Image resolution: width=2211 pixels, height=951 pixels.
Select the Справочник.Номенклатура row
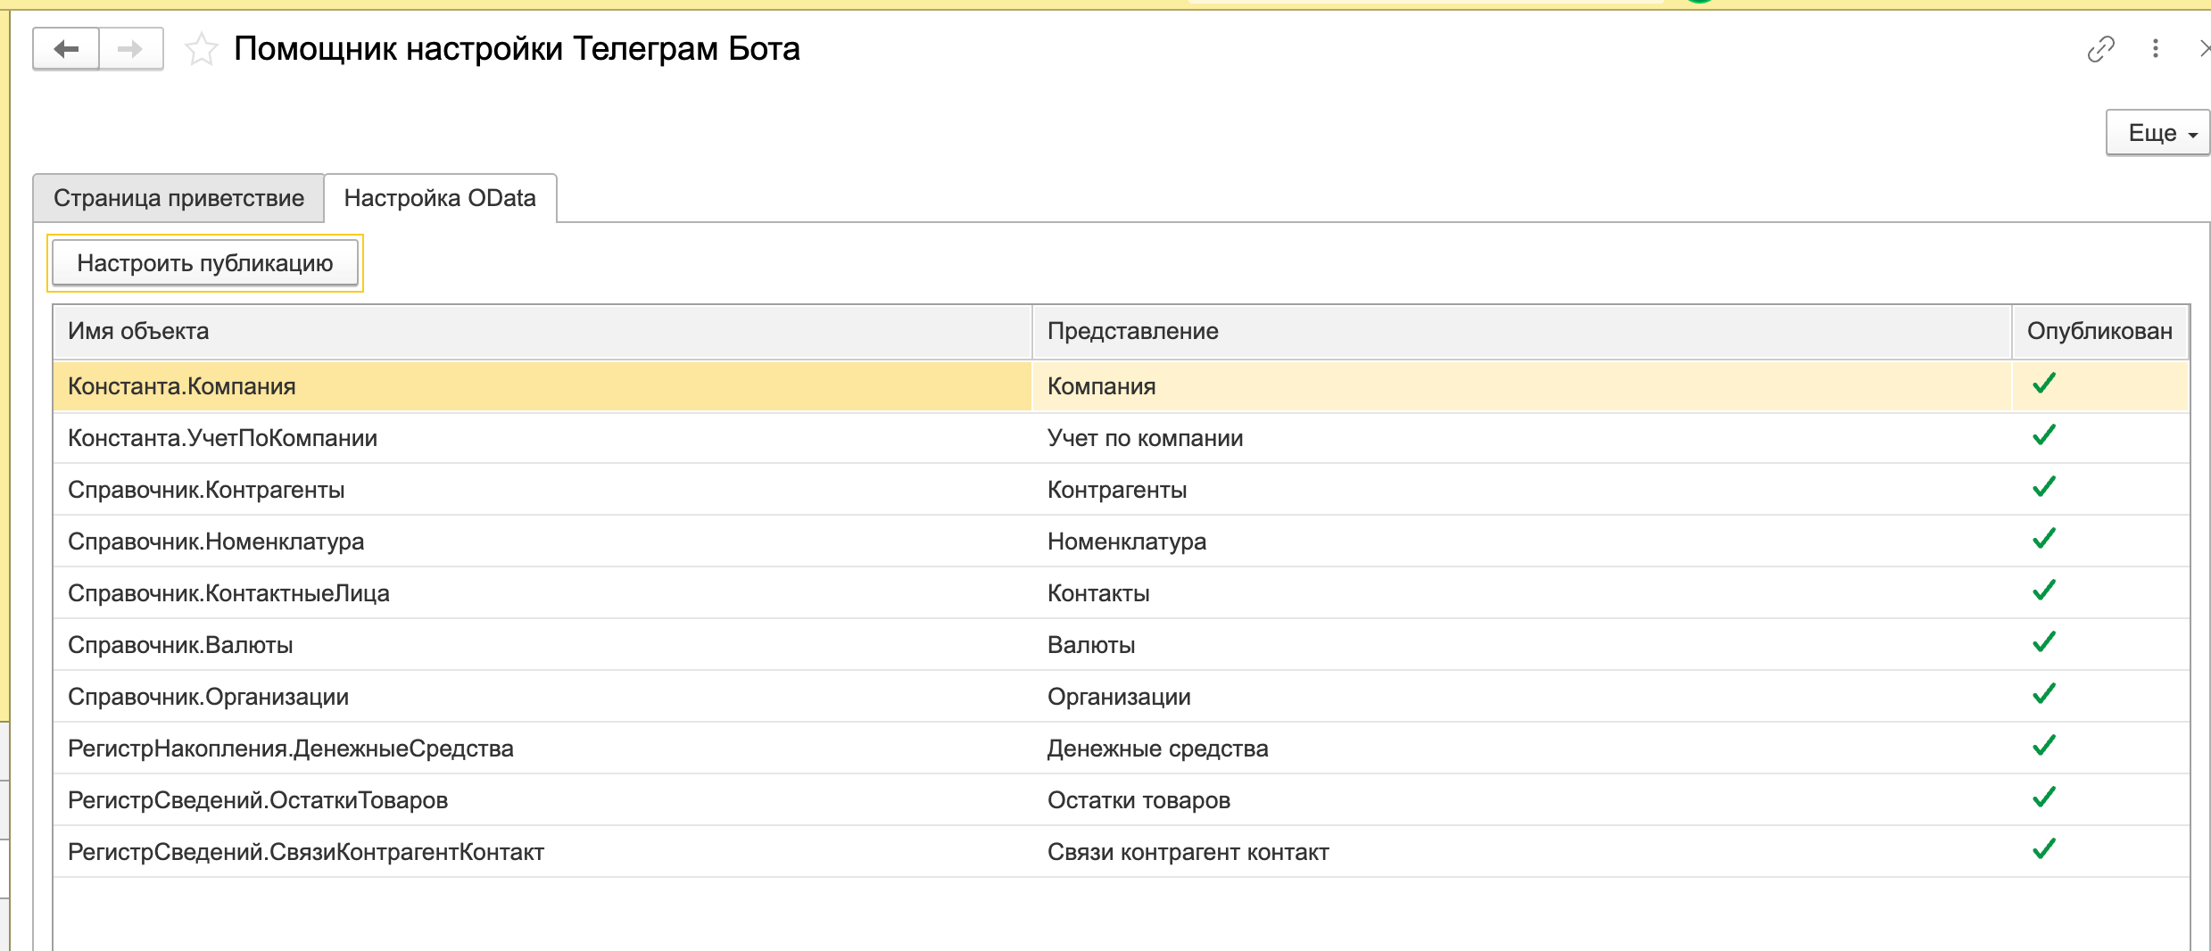[216, 542]
